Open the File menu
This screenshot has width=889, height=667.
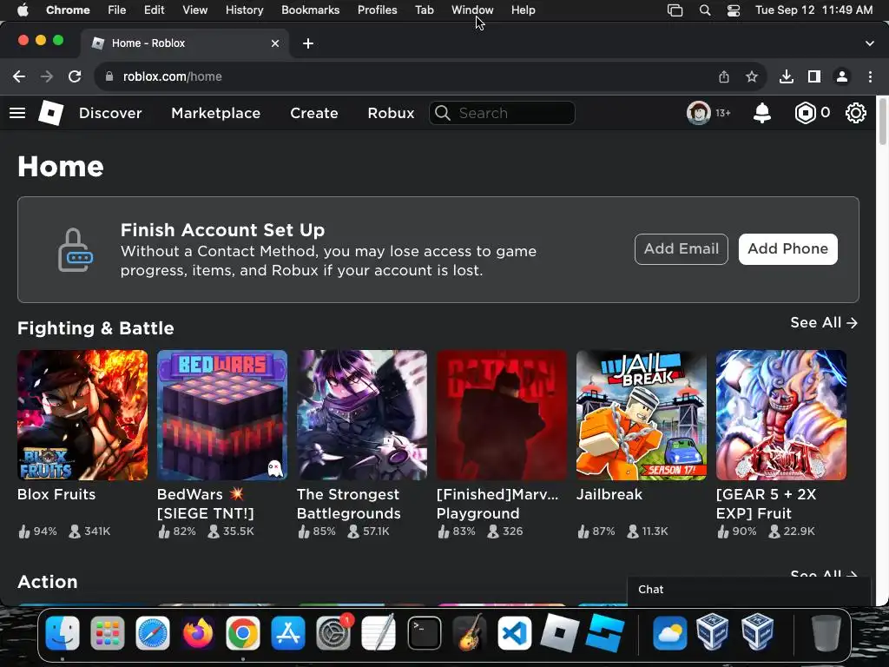117,10
